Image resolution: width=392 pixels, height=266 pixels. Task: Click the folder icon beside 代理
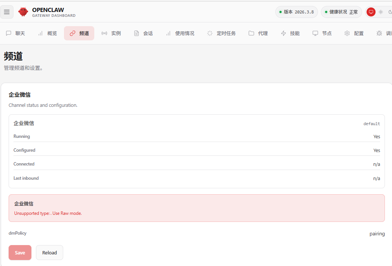tap(251, 33)
